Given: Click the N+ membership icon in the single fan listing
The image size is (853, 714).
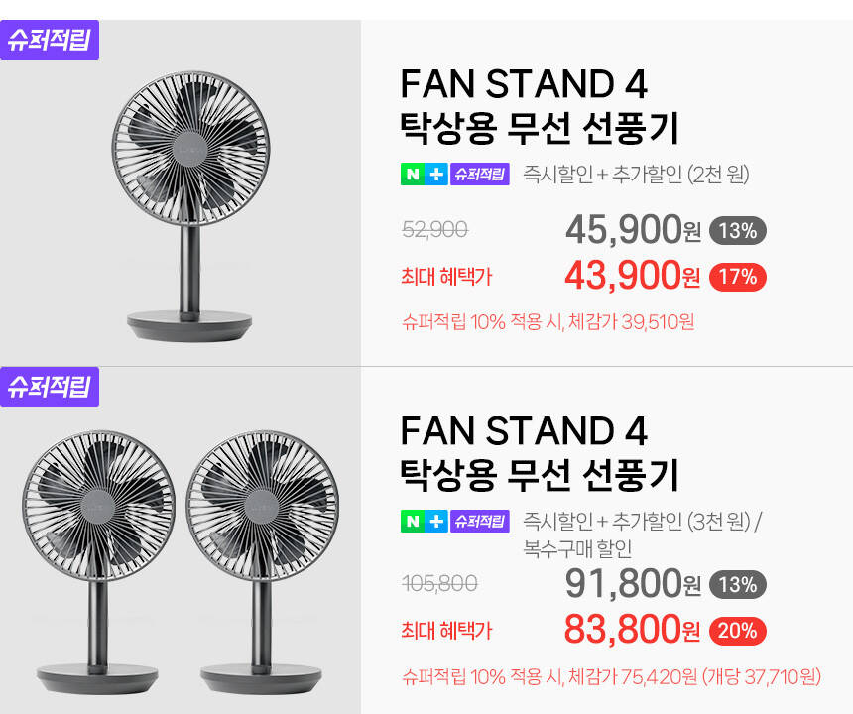Looking at the screenshot, I should [424, 176].
